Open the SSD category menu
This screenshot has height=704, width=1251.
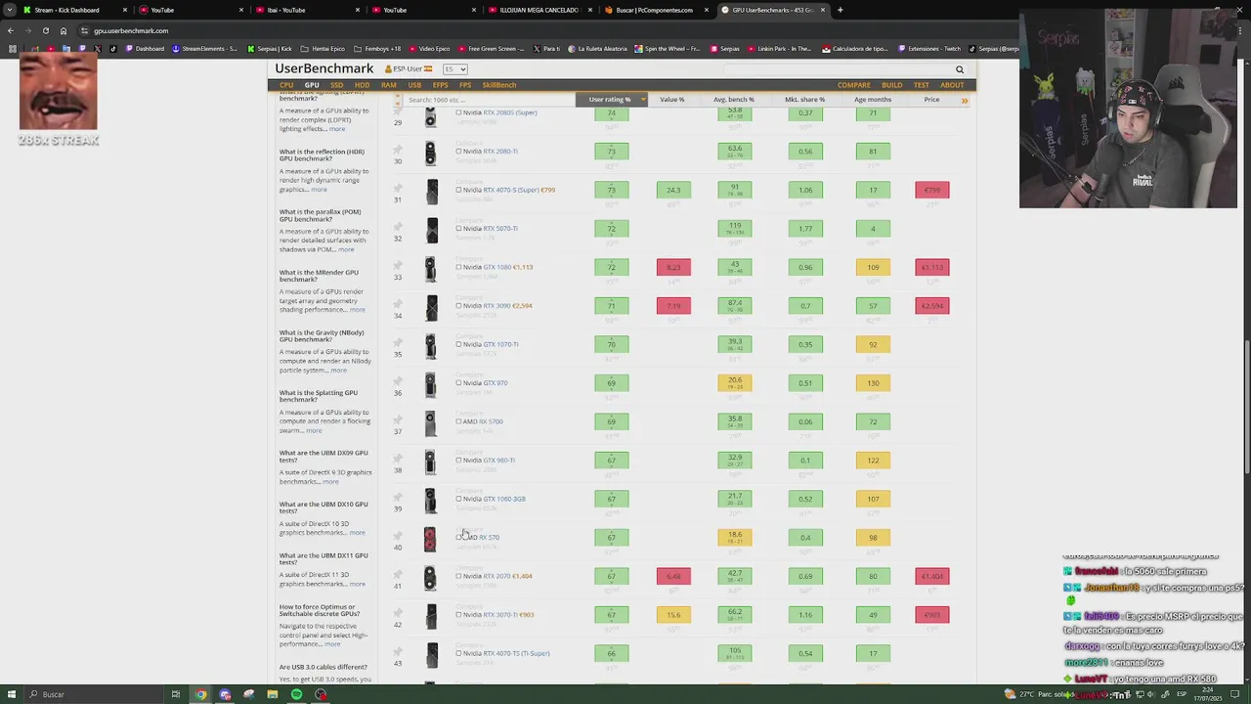[x=336, y=85]
